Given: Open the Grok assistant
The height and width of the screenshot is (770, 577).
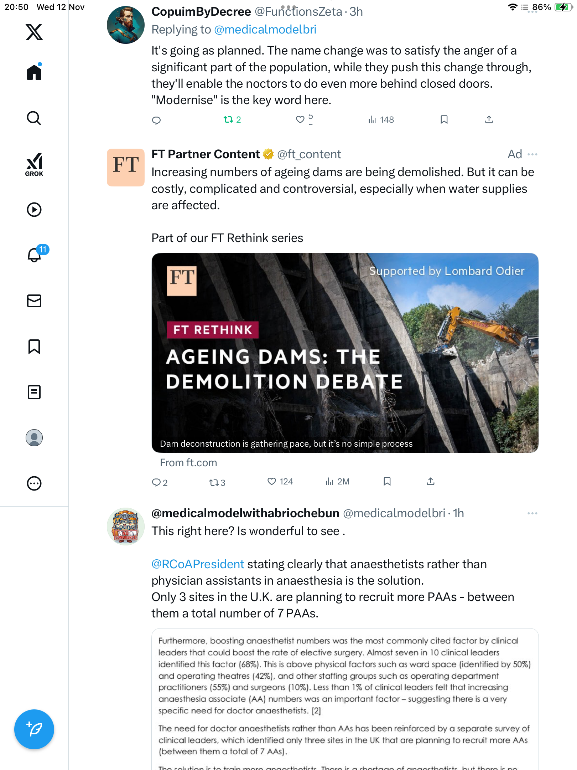Looking at the screenshot, I should tap(34, 164).
